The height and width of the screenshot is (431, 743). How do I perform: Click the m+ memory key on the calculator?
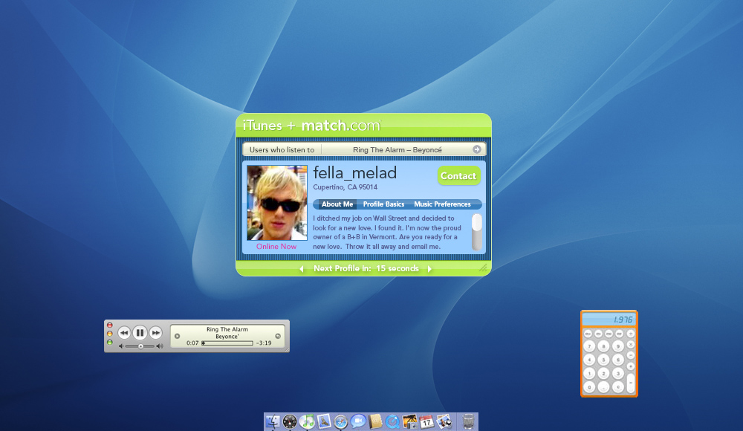click(588, 334)
